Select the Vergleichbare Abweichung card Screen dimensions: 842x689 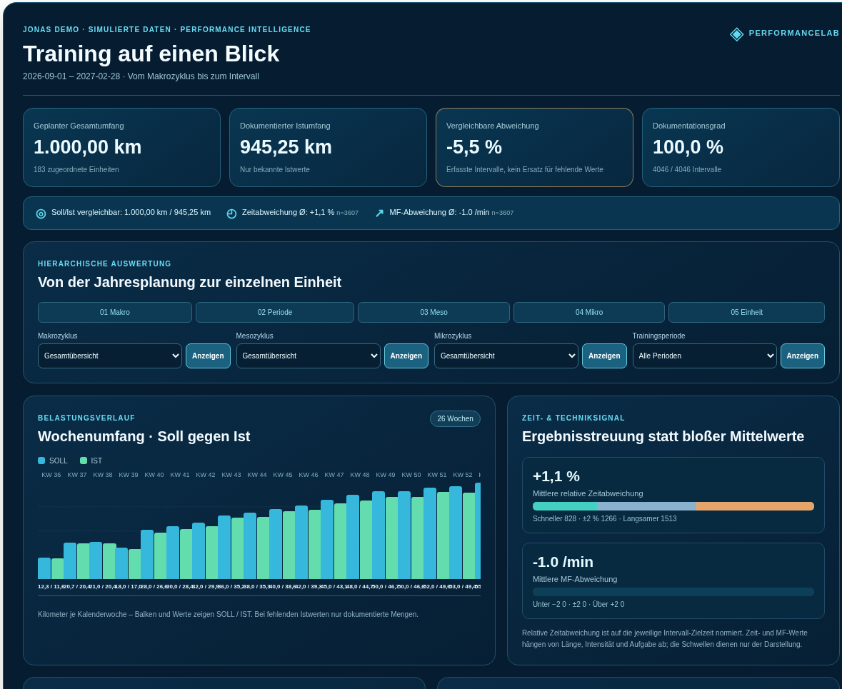pyautogui.click(x=534, y=148)
